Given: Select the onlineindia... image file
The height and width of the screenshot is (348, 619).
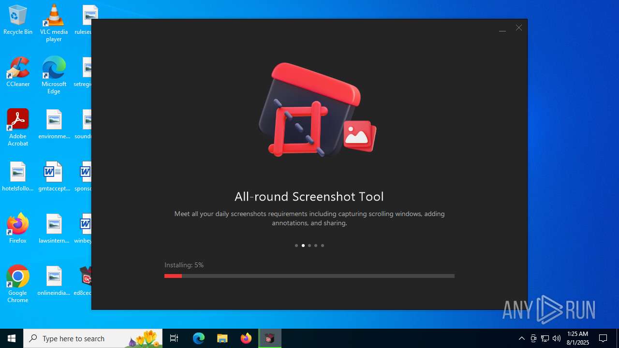Looking at the screenshot, I should [54, 281].
